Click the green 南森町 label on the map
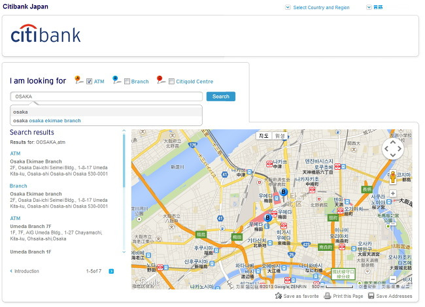The height and width of the screenshot is (307, 425). tap(325, 247)
